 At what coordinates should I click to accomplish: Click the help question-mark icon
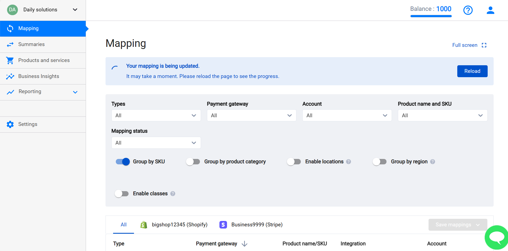[x=468, y=10]
